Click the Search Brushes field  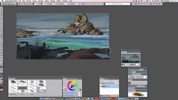point(118,4)
